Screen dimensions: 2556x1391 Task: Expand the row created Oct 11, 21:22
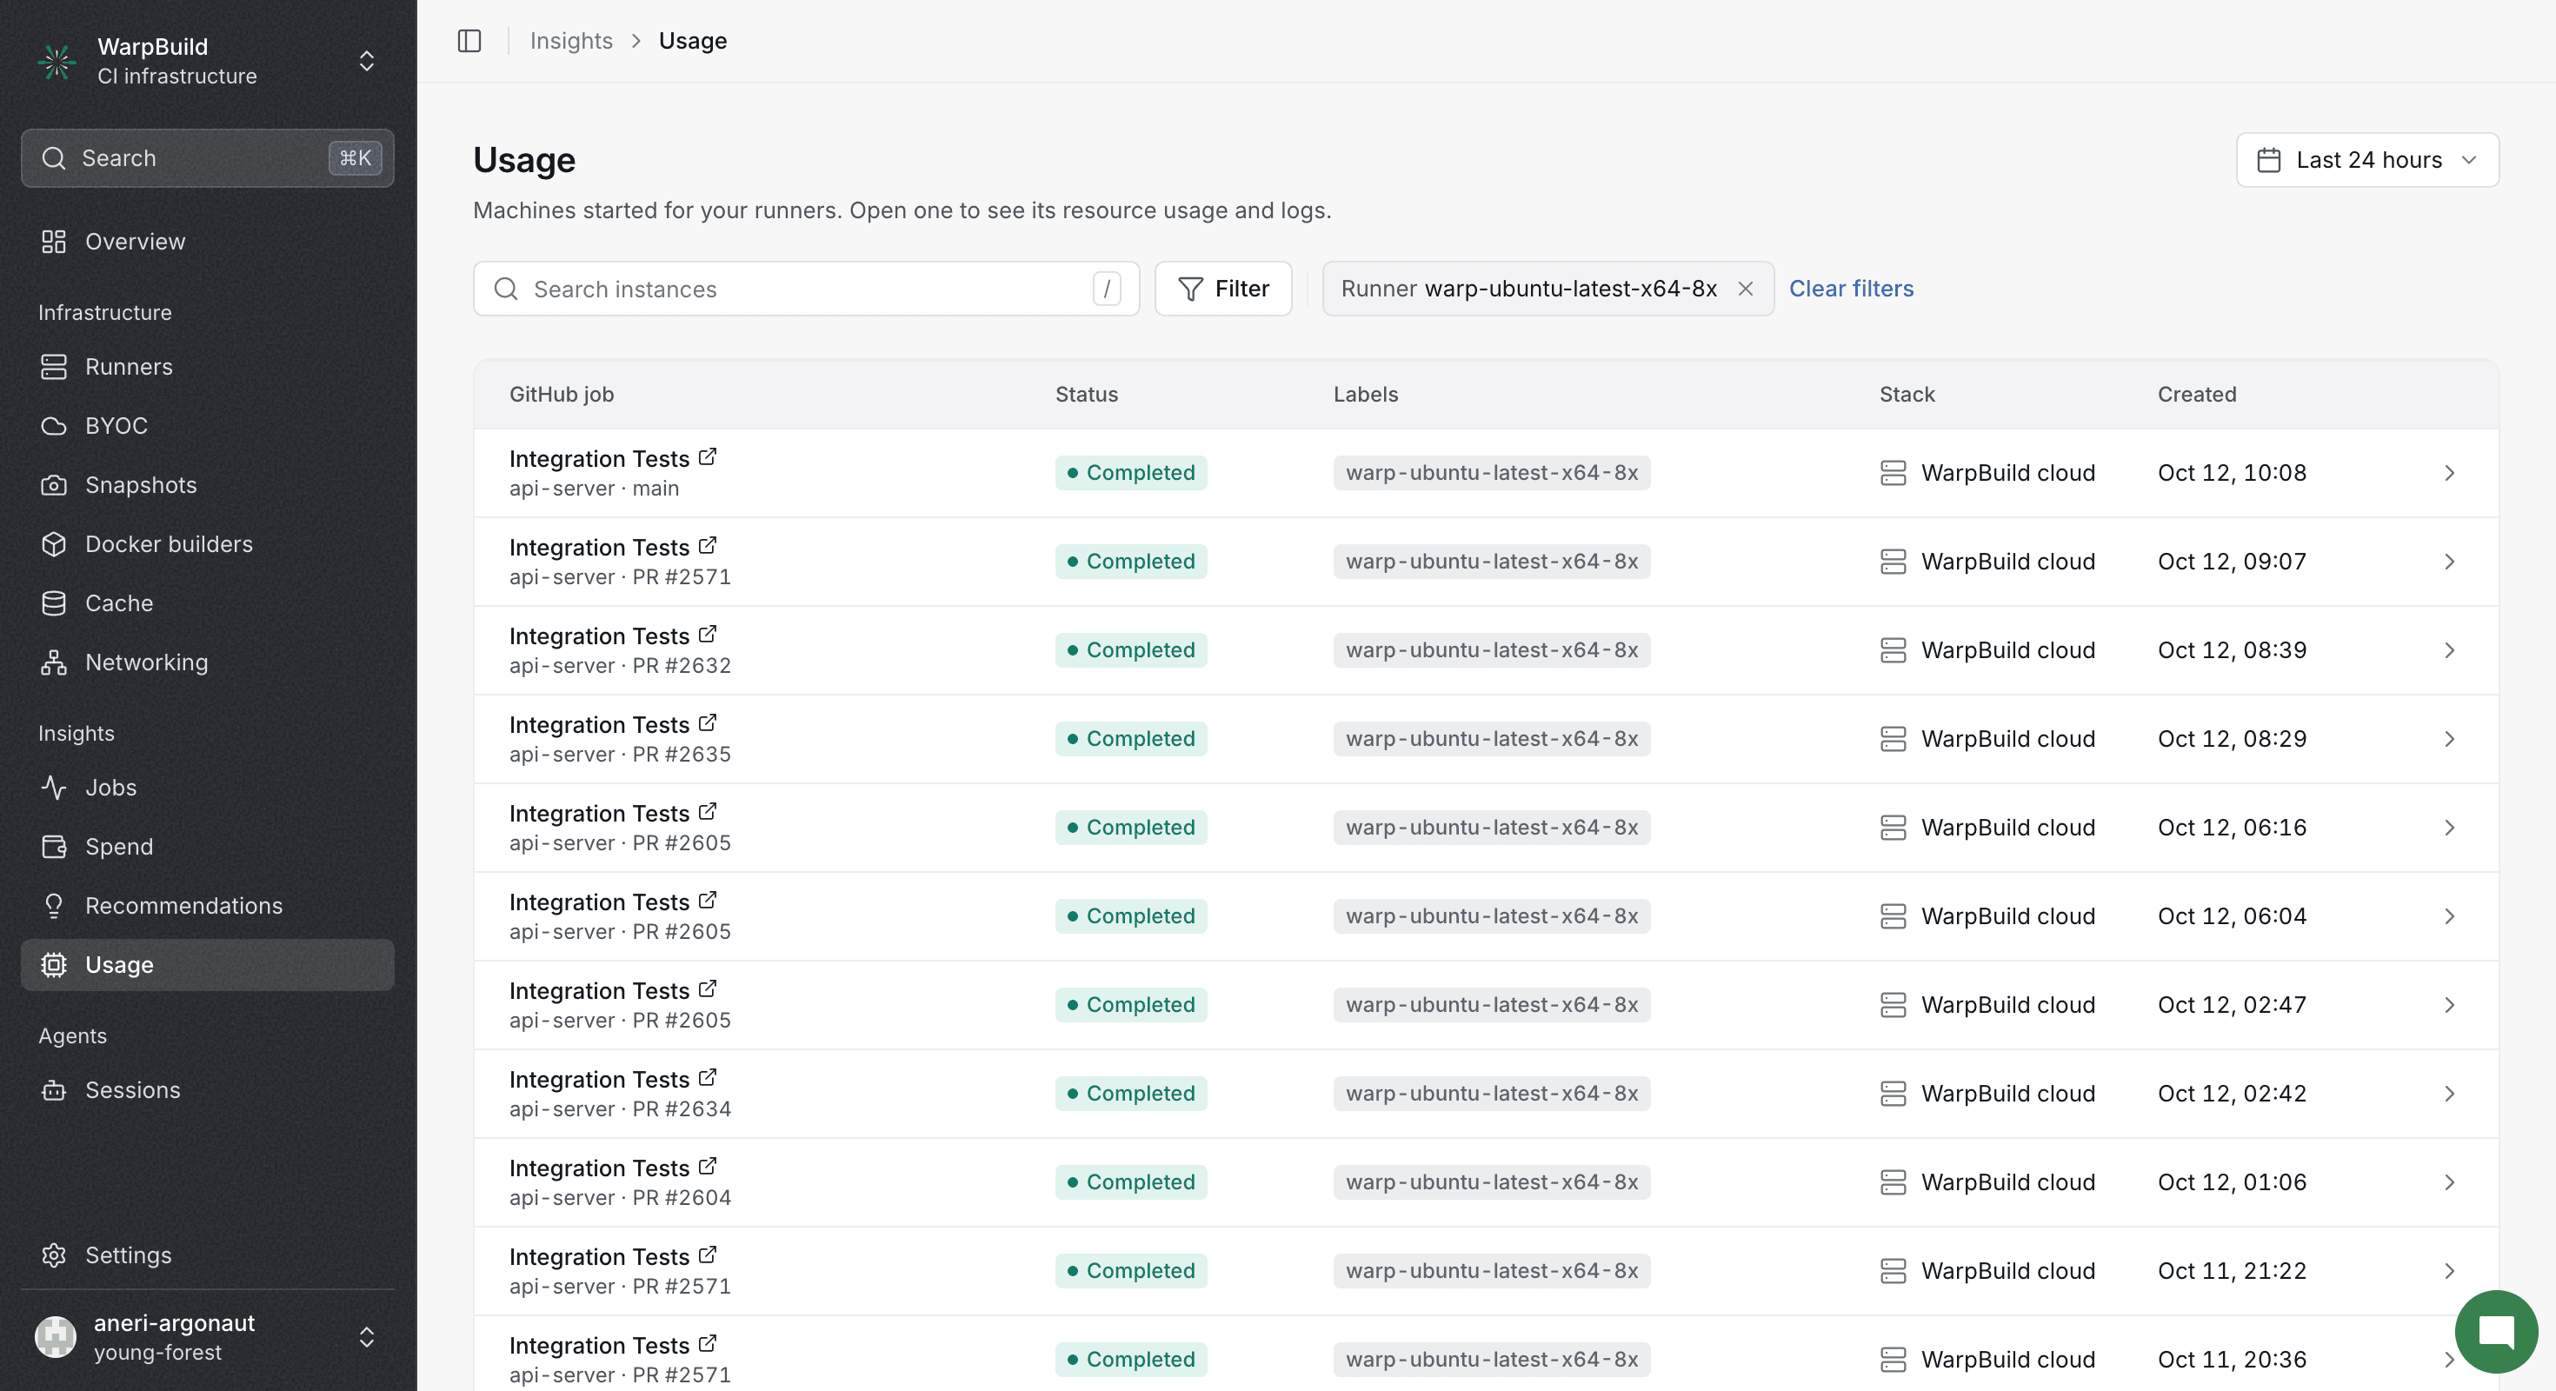pos(2449,1271)
